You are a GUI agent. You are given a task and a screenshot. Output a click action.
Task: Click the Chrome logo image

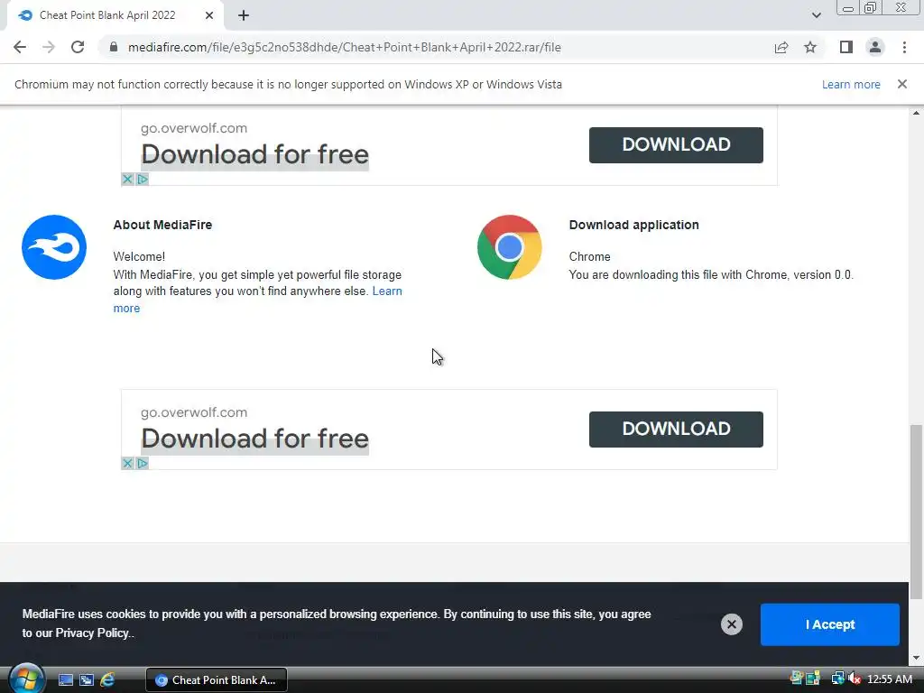click(x=510, y=247)
